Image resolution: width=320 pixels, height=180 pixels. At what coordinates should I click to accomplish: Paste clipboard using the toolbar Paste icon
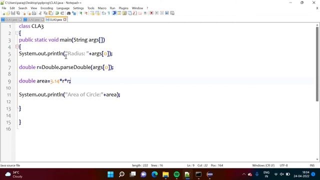pos(50,13)
